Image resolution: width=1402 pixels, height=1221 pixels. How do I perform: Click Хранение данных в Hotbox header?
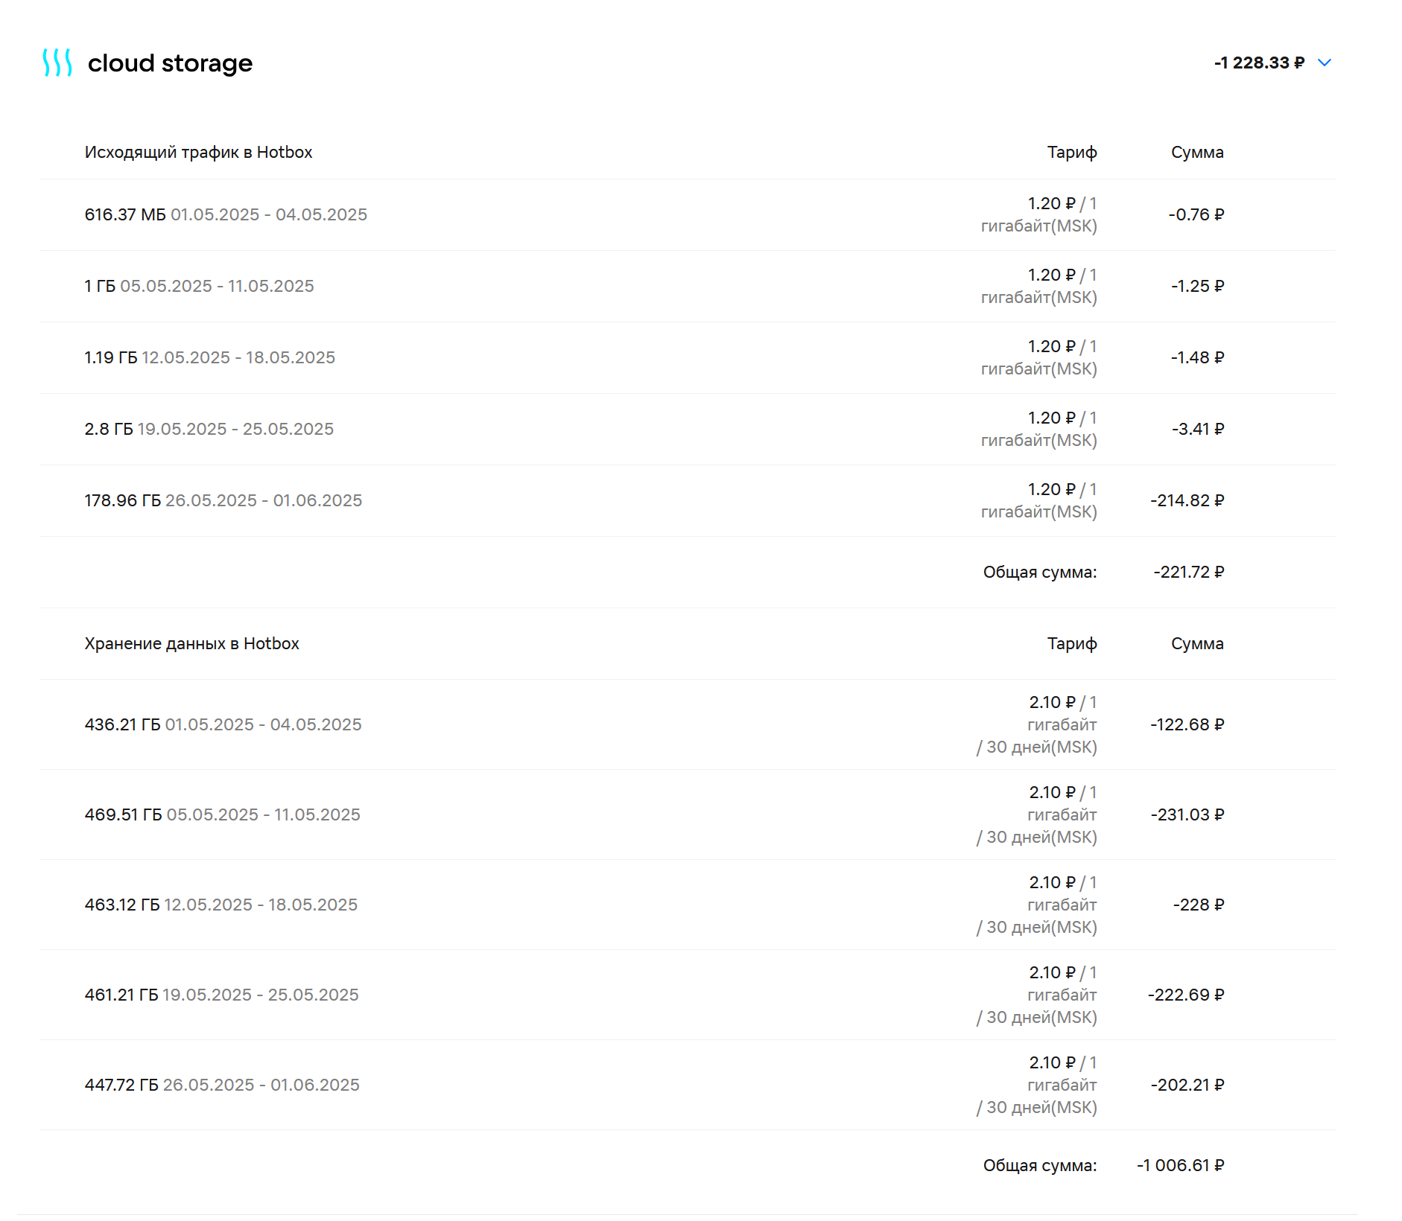pos(191,643)
